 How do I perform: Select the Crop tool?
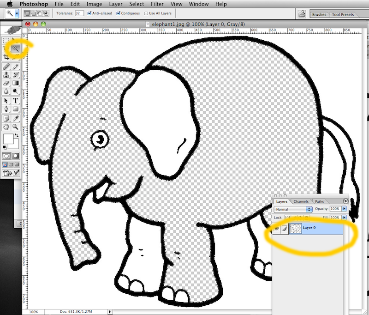tap(6, 57)
